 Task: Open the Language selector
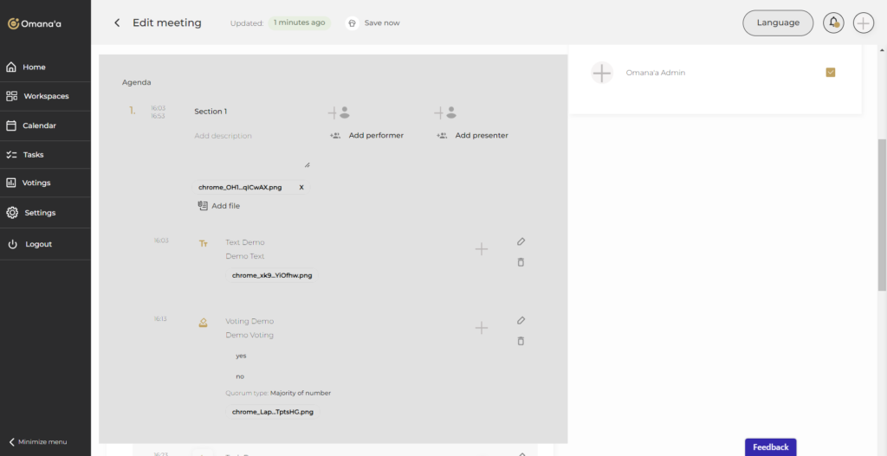click(x=777, y=22)
